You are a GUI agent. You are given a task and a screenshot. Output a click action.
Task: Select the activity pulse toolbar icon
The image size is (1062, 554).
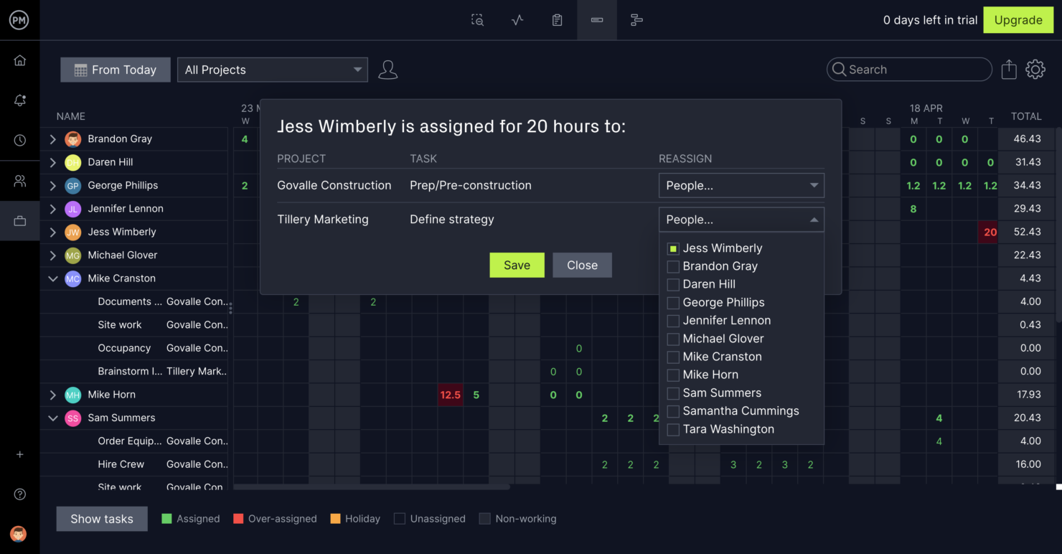pos(517,20)
